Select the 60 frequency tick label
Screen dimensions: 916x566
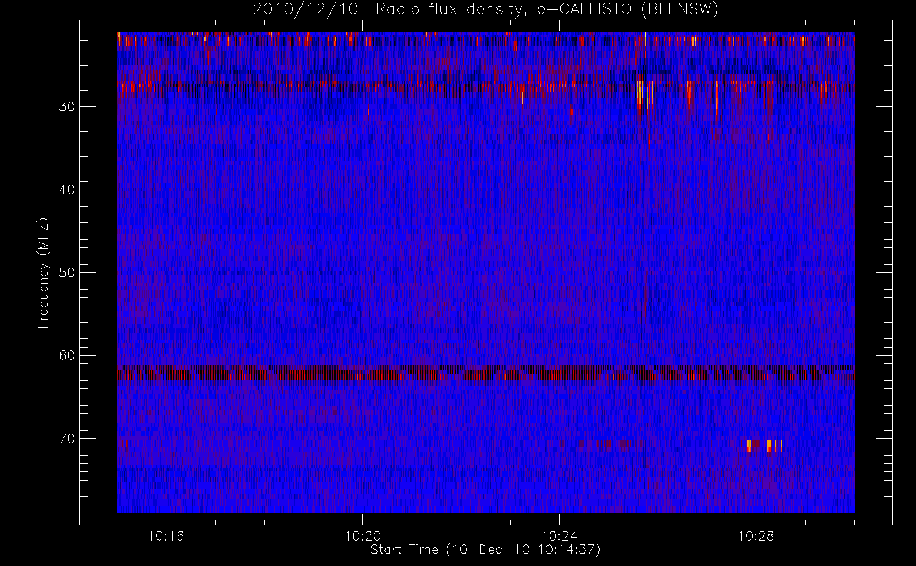(67, 355)
